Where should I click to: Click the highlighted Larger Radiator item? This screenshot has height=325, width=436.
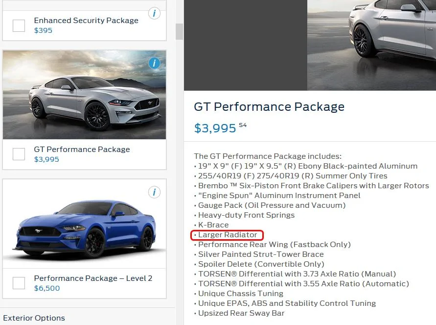click(x=227, y=235)
